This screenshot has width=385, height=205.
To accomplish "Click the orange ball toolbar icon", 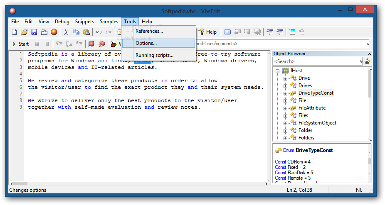I will pos(54,32).
